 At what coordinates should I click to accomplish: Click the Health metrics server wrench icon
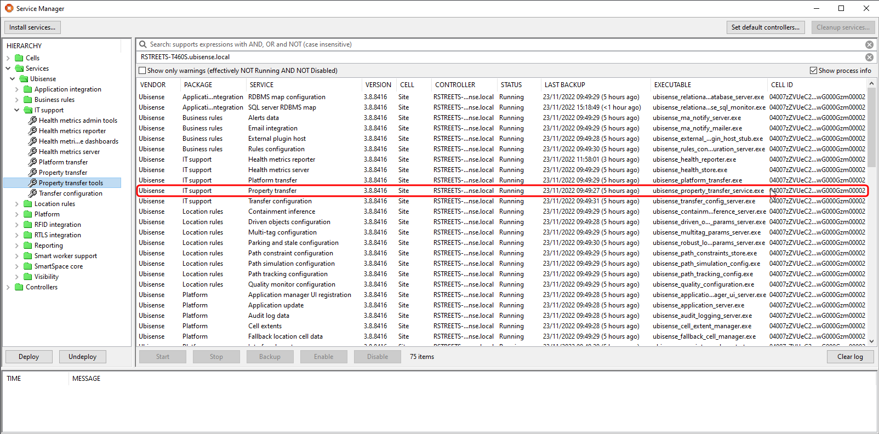(33, 152)
